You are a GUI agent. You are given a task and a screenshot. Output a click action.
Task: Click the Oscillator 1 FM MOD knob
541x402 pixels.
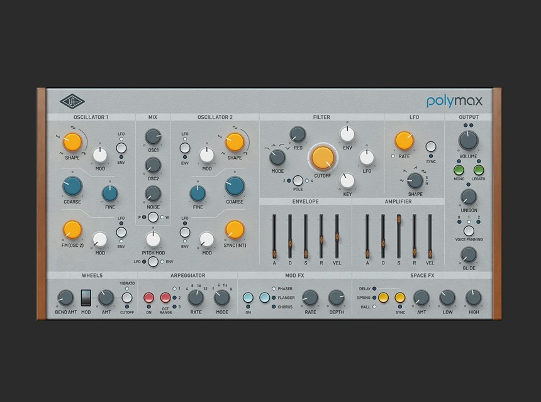click(x=100, y=240)
